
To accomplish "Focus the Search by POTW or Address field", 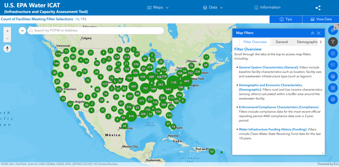I will (96, 31).
